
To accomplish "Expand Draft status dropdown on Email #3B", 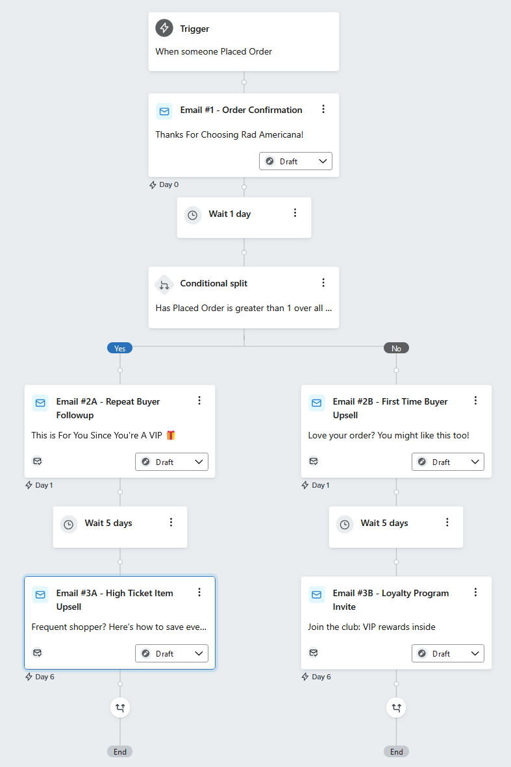I will click(x=448, y=653).
